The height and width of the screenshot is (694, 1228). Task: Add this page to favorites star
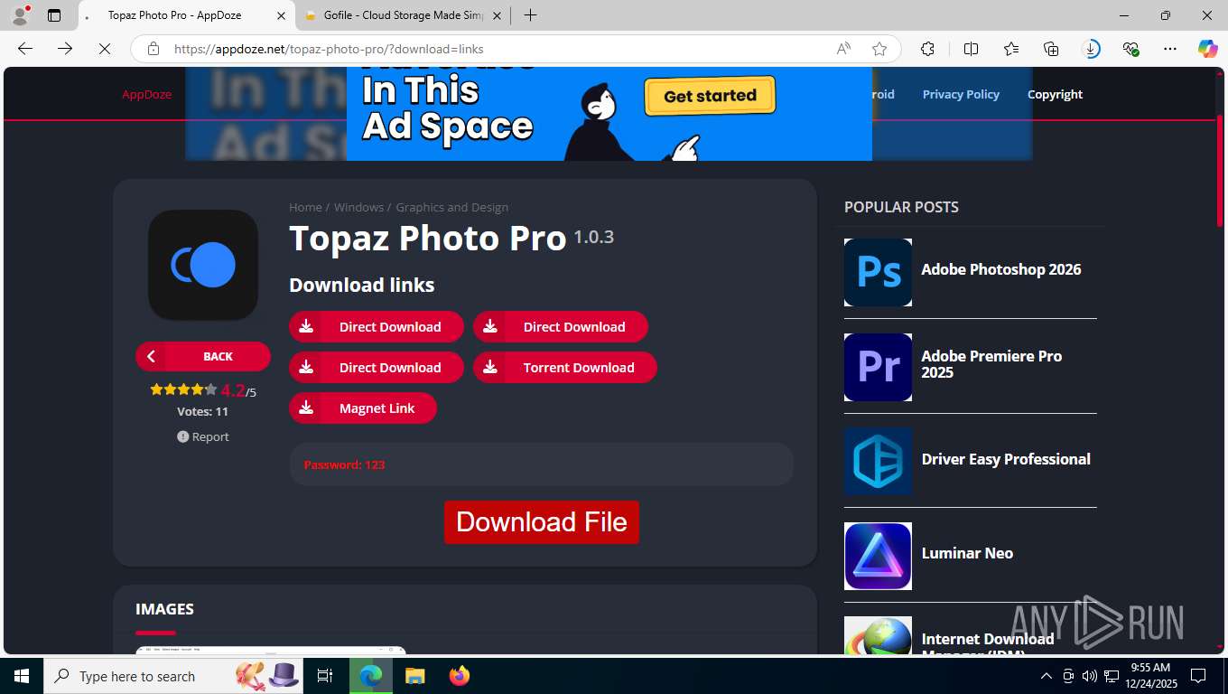point(879,49)
